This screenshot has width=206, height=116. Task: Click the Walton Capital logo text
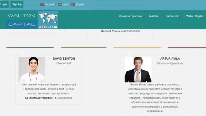[22, 20]
